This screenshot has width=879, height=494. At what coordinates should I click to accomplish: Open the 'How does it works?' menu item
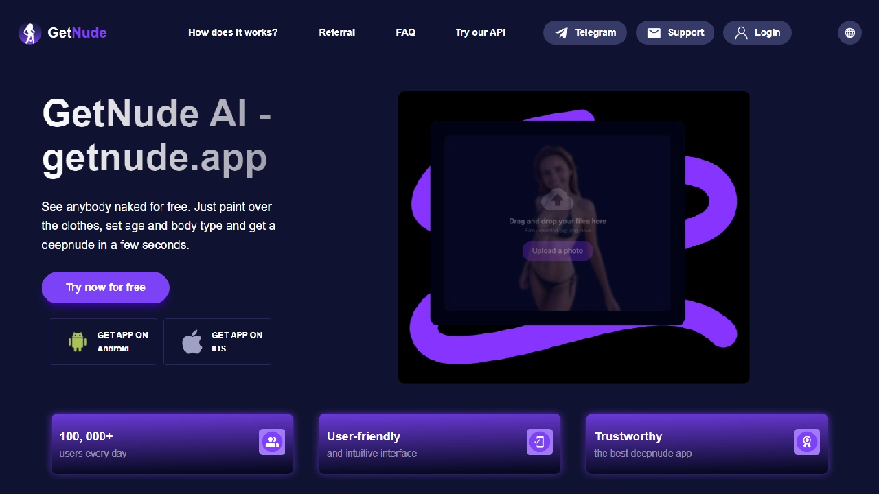pyautogui.click(x=233, y=32)
